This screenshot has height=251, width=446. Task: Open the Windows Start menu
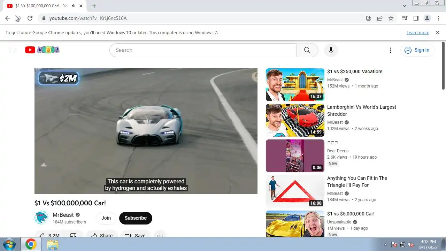click(x=9, y=244)
